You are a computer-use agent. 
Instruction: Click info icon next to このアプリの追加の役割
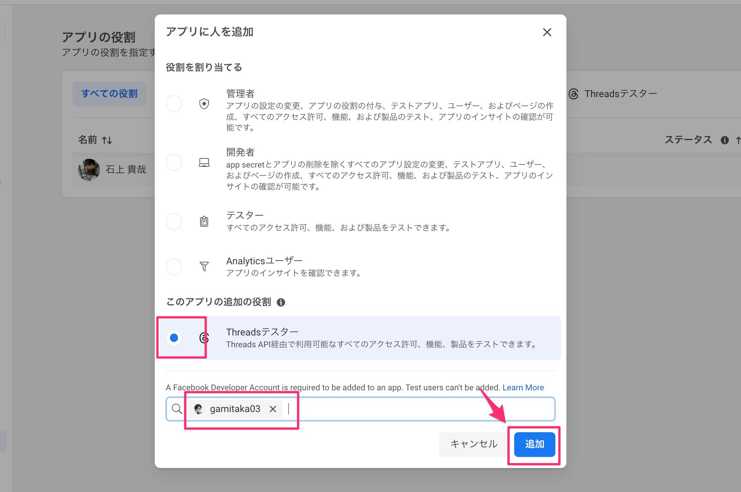click(281, 302)
